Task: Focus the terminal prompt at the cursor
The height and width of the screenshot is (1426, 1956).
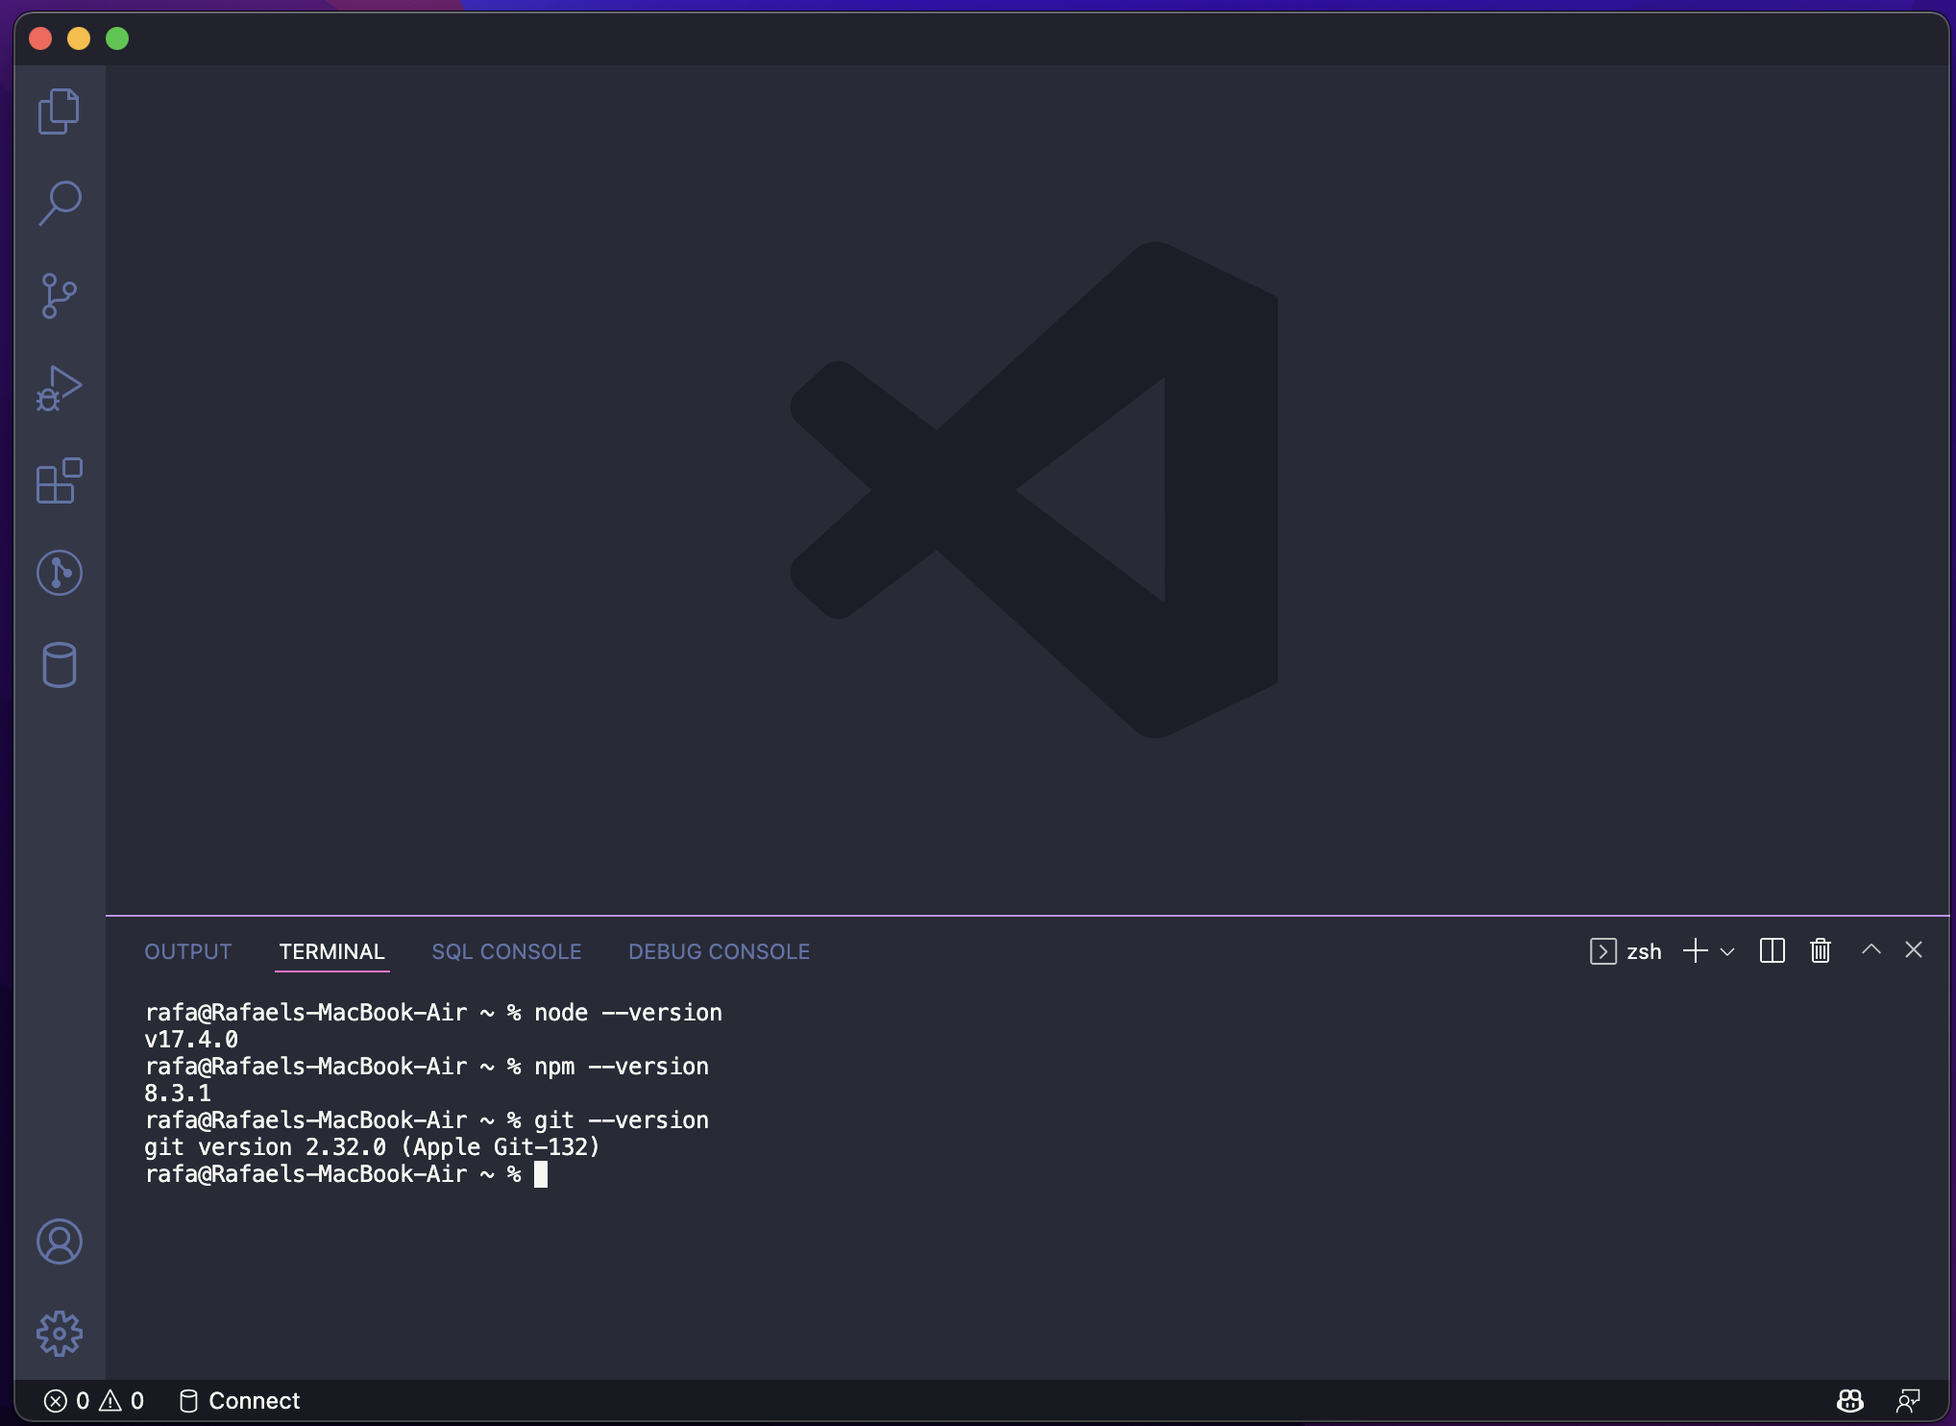Action: (540, 1174)
